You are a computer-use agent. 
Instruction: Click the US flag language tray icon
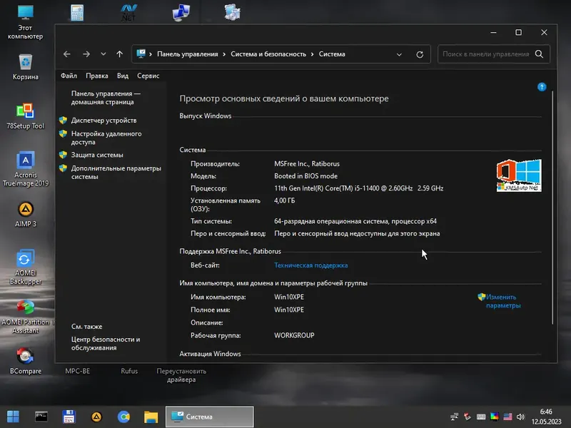507,417
